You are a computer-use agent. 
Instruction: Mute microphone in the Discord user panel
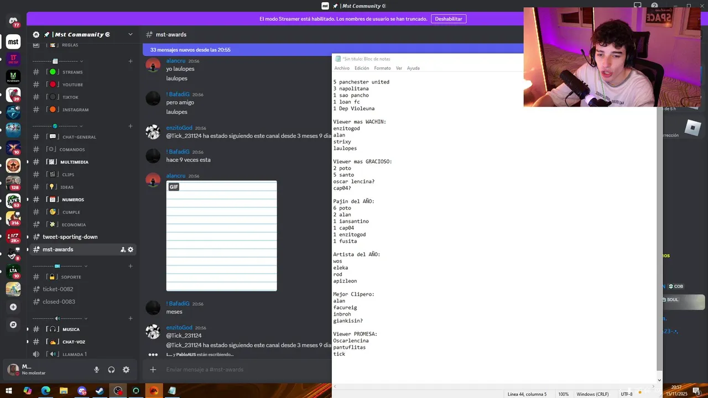tap(96, 370)
